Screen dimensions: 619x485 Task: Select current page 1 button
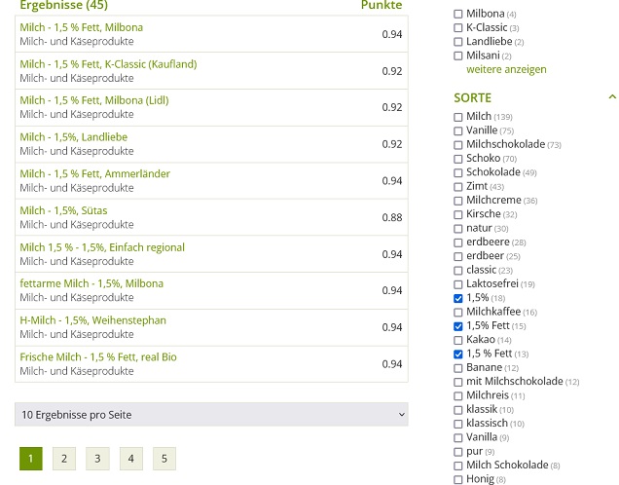pos(31,459)
